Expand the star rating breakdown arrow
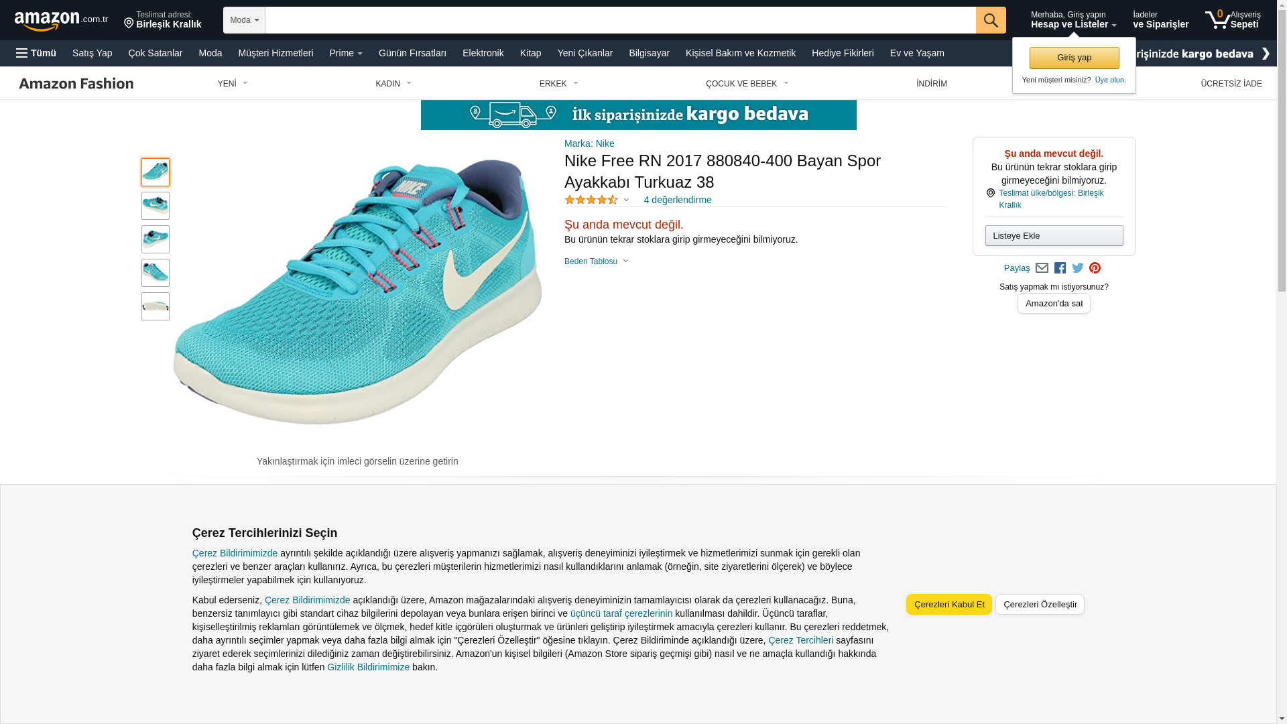Image resolution: width=1287 pixels, height=724 pixels. tap(626, 200)
